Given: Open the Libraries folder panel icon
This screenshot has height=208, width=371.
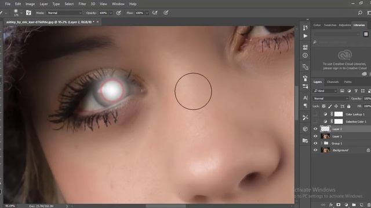Looking at the screenshot, I should 305,140.
